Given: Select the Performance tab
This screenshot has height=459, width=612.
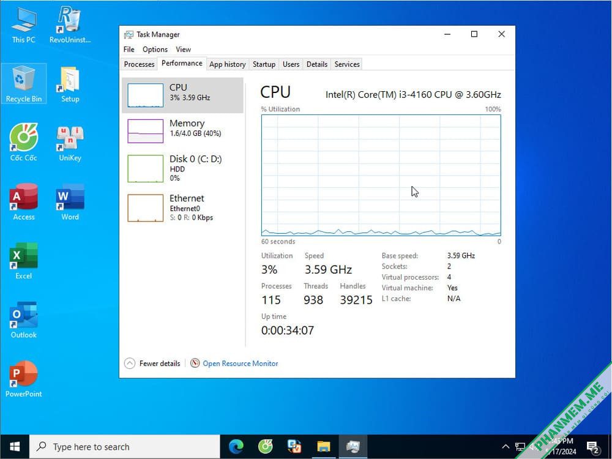Looking at the screenshot, I should (182, 63).
